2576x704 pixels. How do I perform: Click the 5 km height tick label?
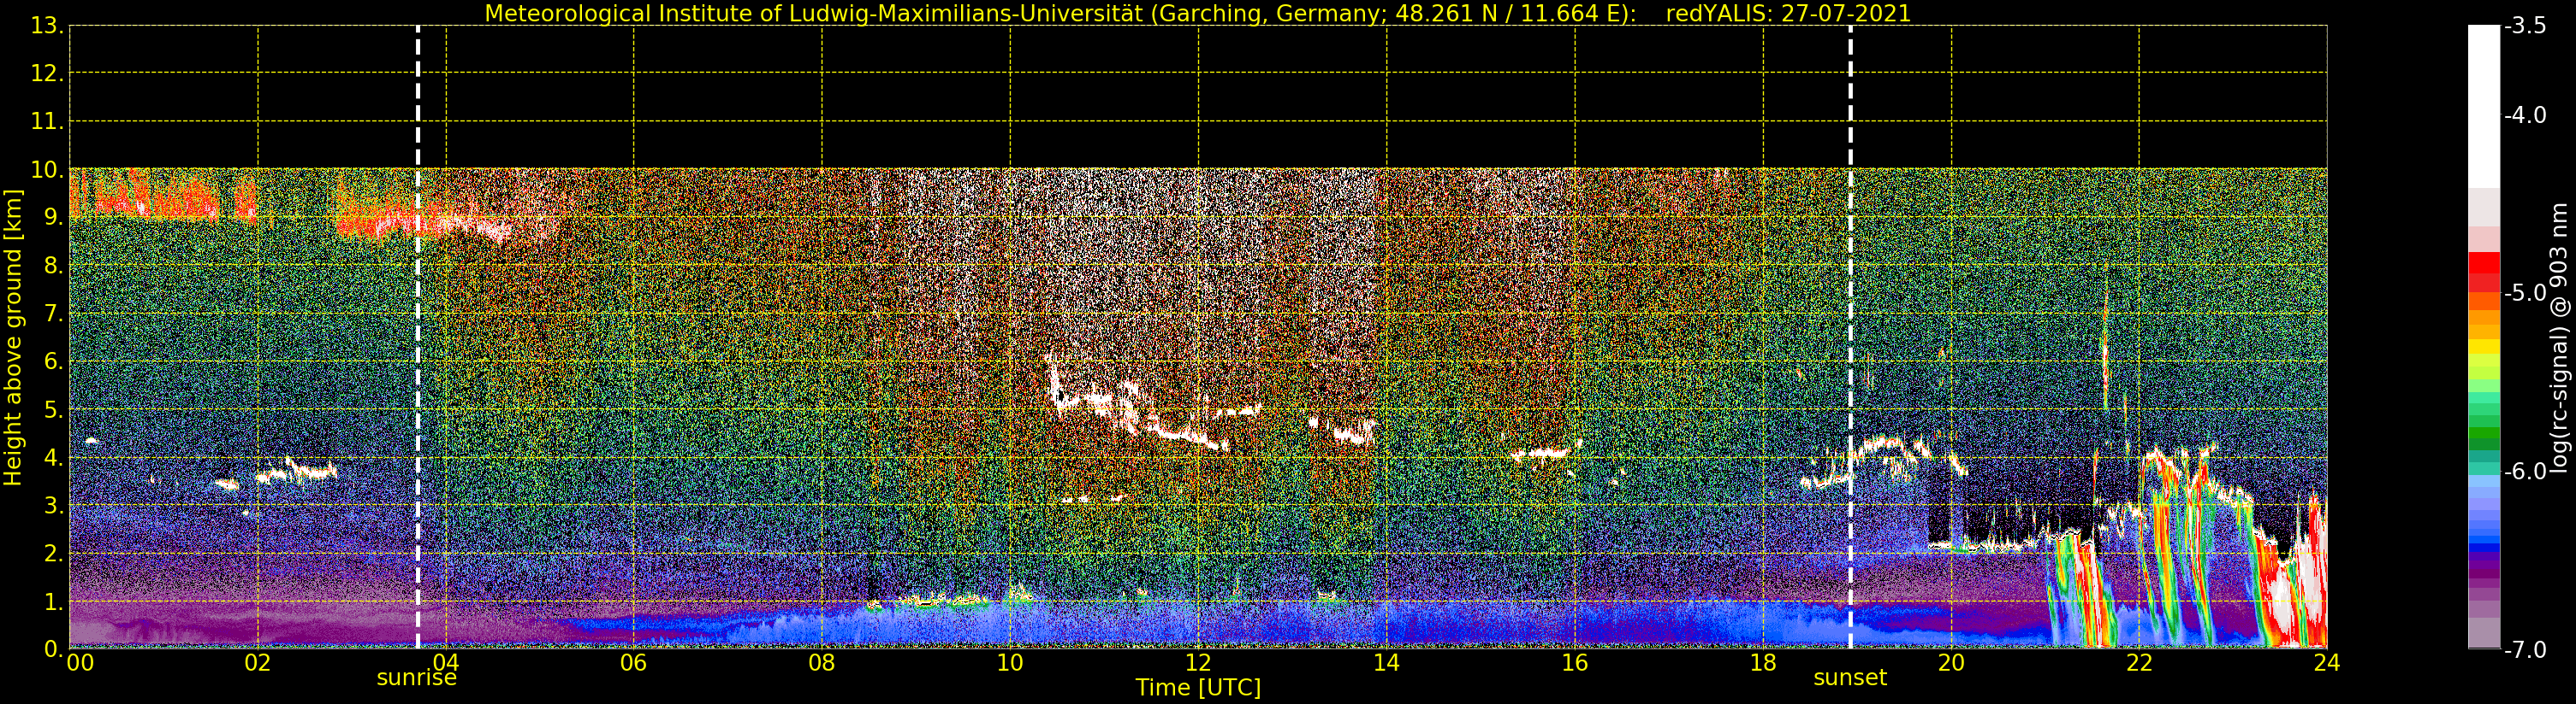click(52, 410)
